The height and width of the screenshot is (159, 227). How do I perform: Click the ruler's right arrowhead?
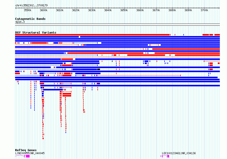click(x=219, y=8)
